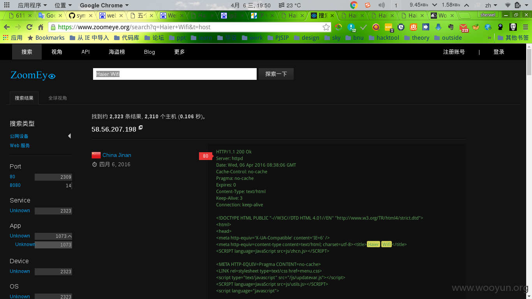The image size is (532, 299).
Task: Switch to the 全球视角 tab
Action: (58, 98)
